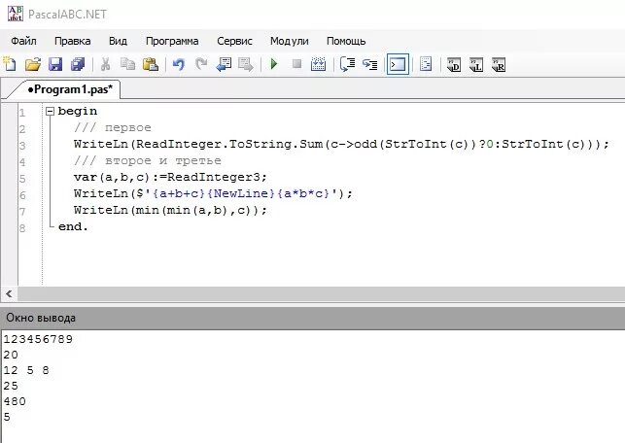625x443 pixels.
Task: Open the Сервис menu
Action: click(x=234, y=41)
